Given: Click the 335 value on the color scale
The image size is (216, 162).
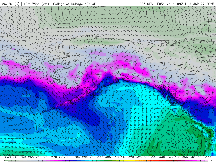Looking at the screenshot, I should tap(154, 157).
